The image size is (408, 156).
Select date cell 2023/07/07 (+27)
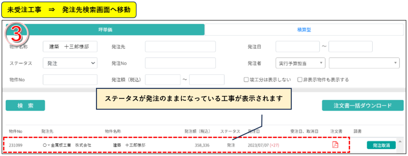pos(264,145)
